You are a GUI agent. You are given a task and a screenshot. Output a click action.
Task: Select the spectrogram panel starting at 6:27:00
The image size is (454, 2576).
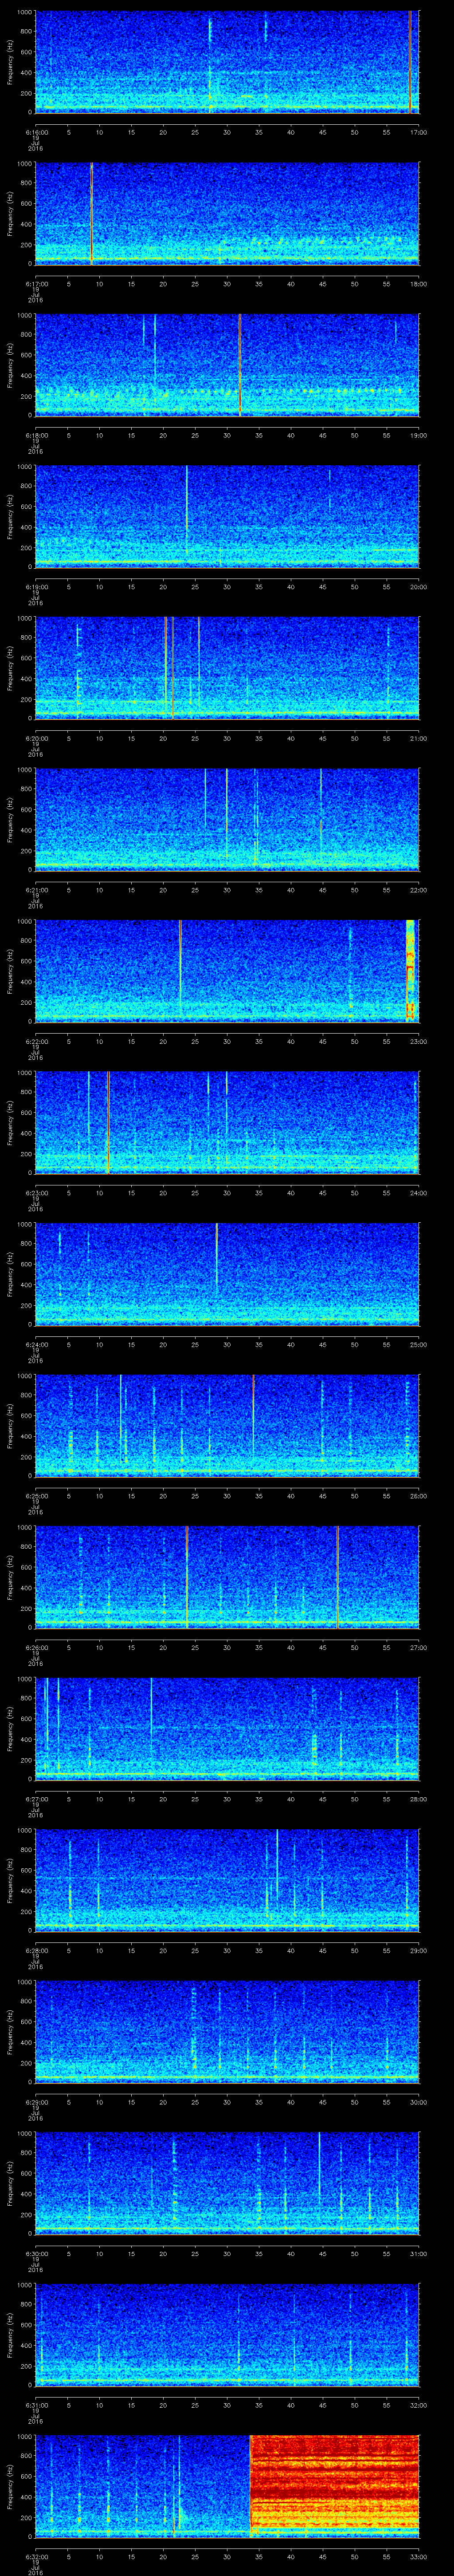(x=227, y=1728)
